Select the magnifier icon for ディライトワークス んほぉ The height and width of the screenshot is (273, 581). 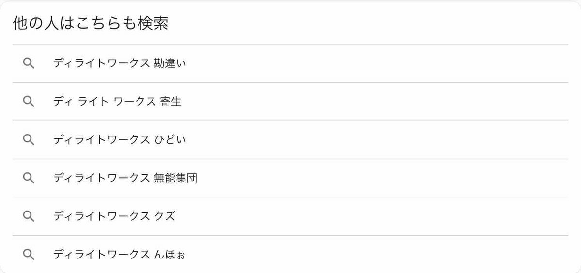tap(29, 254)
